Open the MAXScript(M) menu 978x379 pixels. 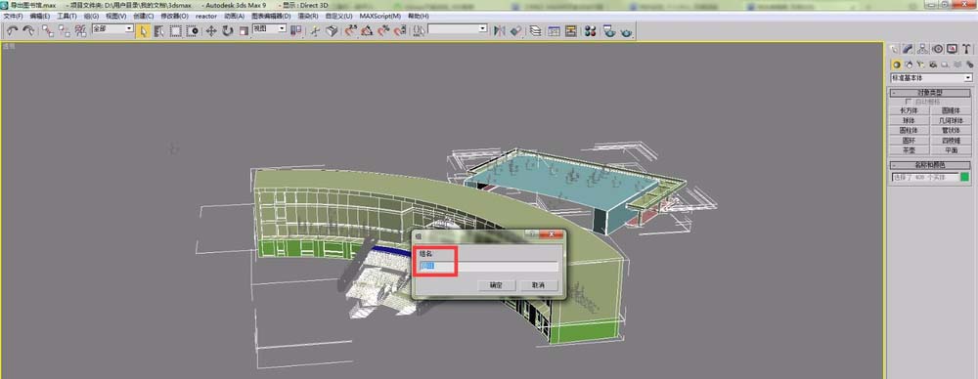(379, 16)
